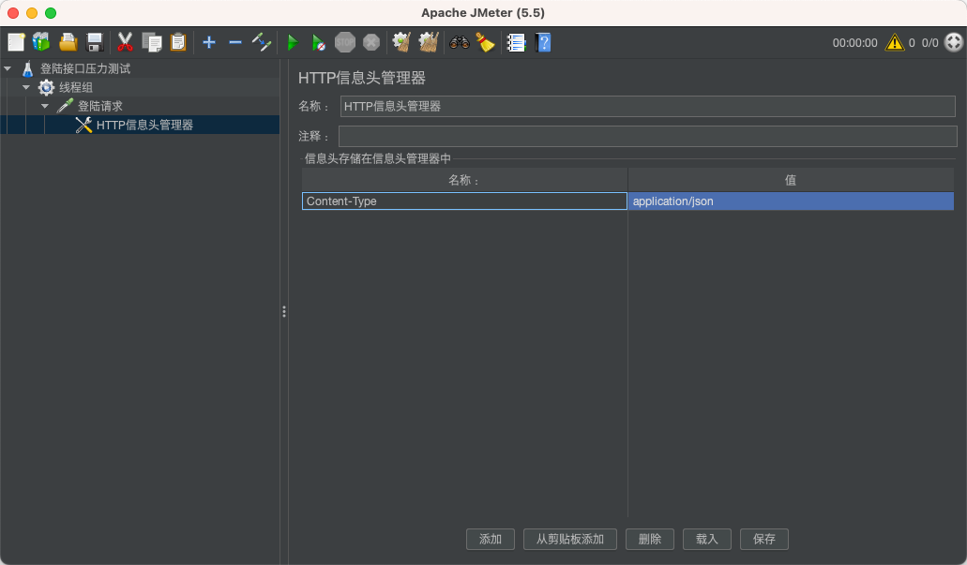This screenshot has height=565, width=967.
Task: Toggle the selected element's enabled state
Action: coord(261,41)
